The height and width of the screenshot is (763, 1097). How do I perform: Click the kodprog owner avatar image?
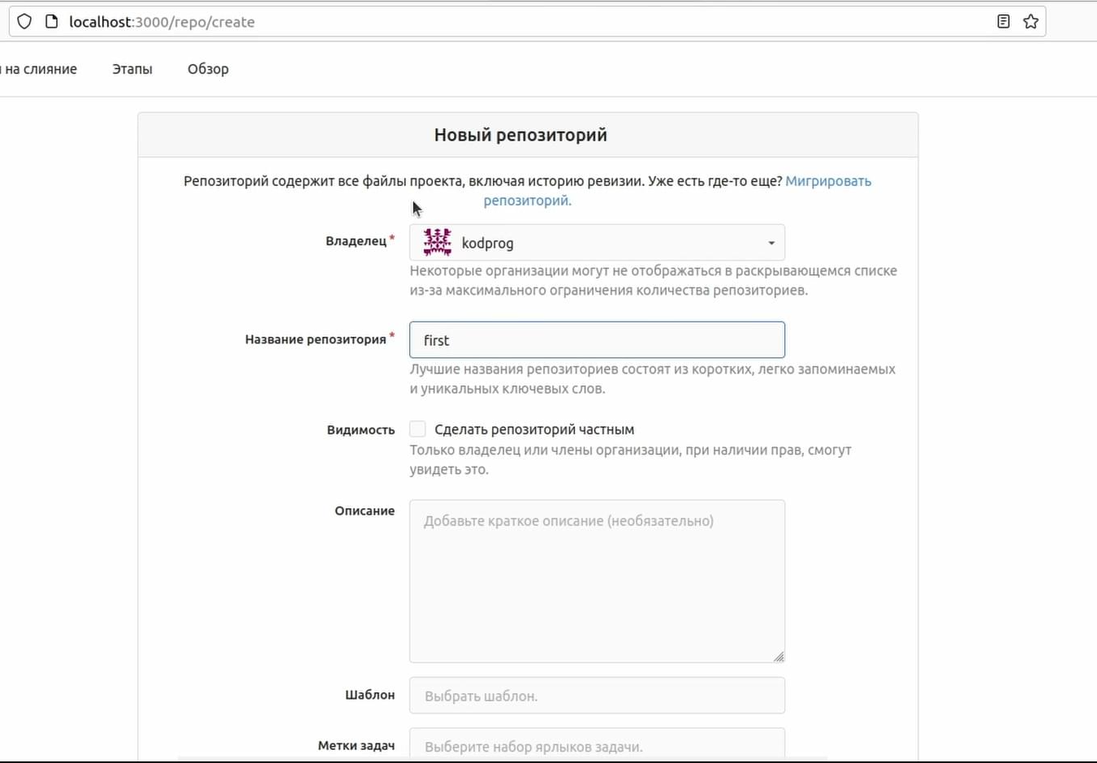(438, 243)
